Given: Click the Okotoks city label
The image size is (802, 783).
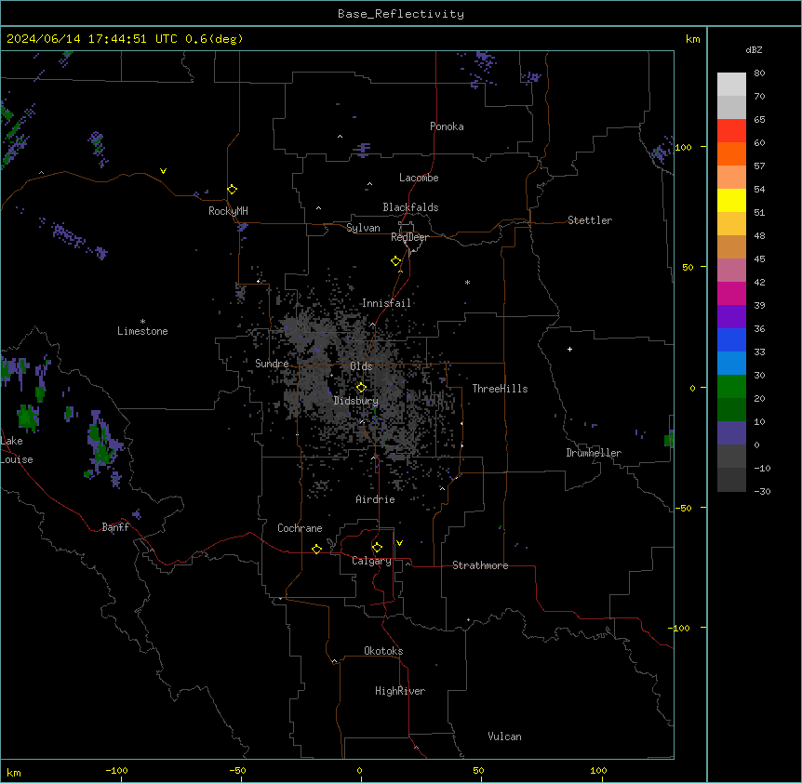Looking at the screenshot, I should pyautogui.click(x=383, y=651).
